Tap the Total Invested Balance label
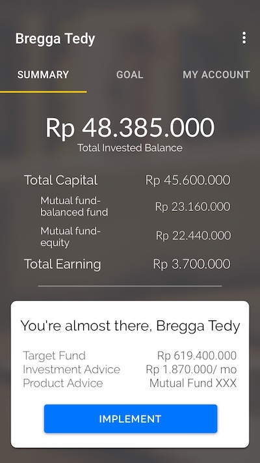The image size is (260, 463). [130, 148]
